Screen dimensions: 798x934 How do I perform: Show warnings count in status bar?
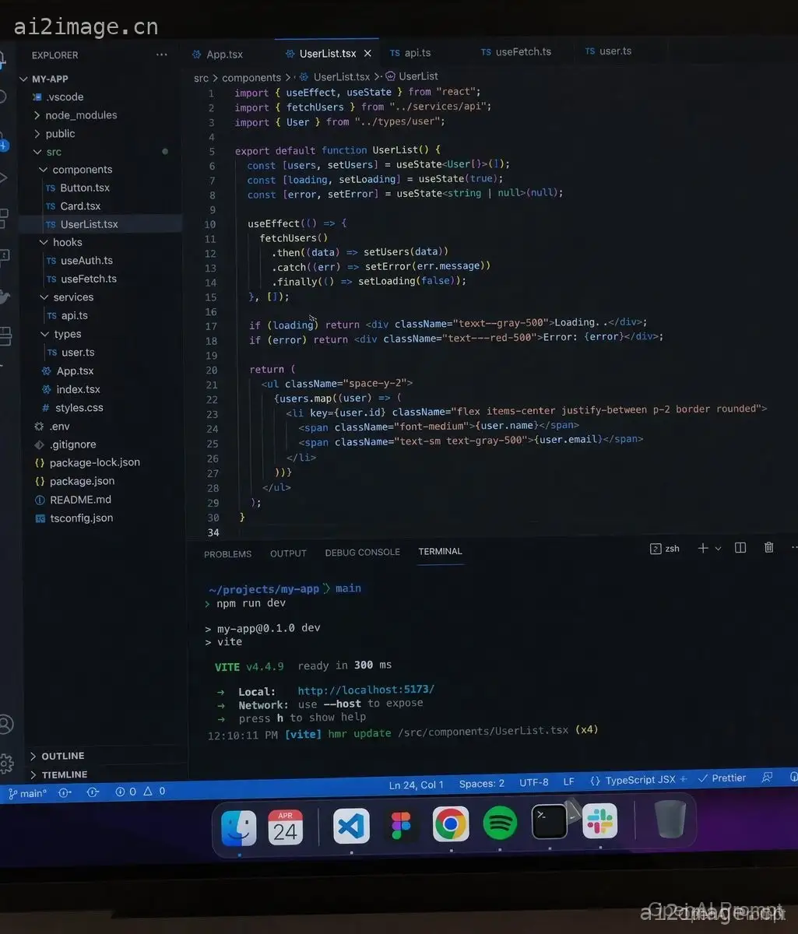tap(155, 791)
